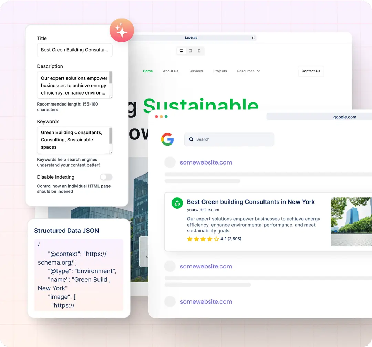
Task: Open the Services nav item
Action: pos(196,71)
